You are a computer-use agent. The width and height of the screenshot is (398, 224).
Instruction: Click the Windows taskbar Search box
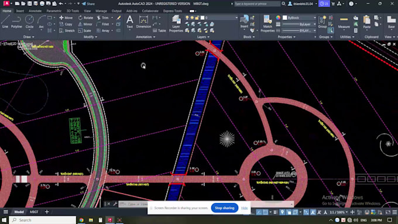(x=43, y=220)
